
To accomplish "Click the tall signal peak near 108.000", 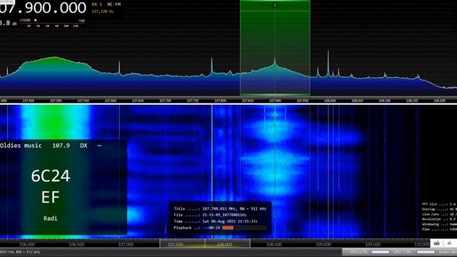I will [x=328, y=63].
